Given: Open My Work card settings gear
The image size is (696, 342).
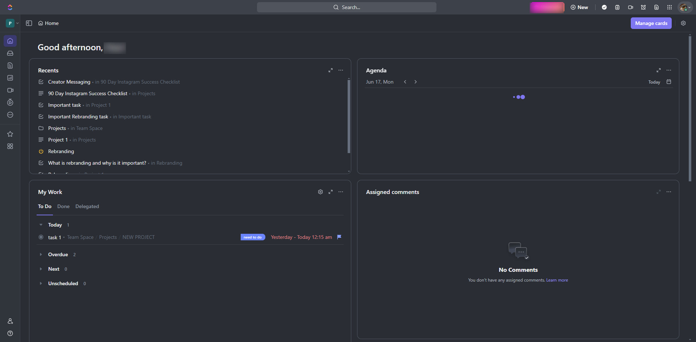Looking at the screenshot, I should pyautogui.click(x=320, y=192).
